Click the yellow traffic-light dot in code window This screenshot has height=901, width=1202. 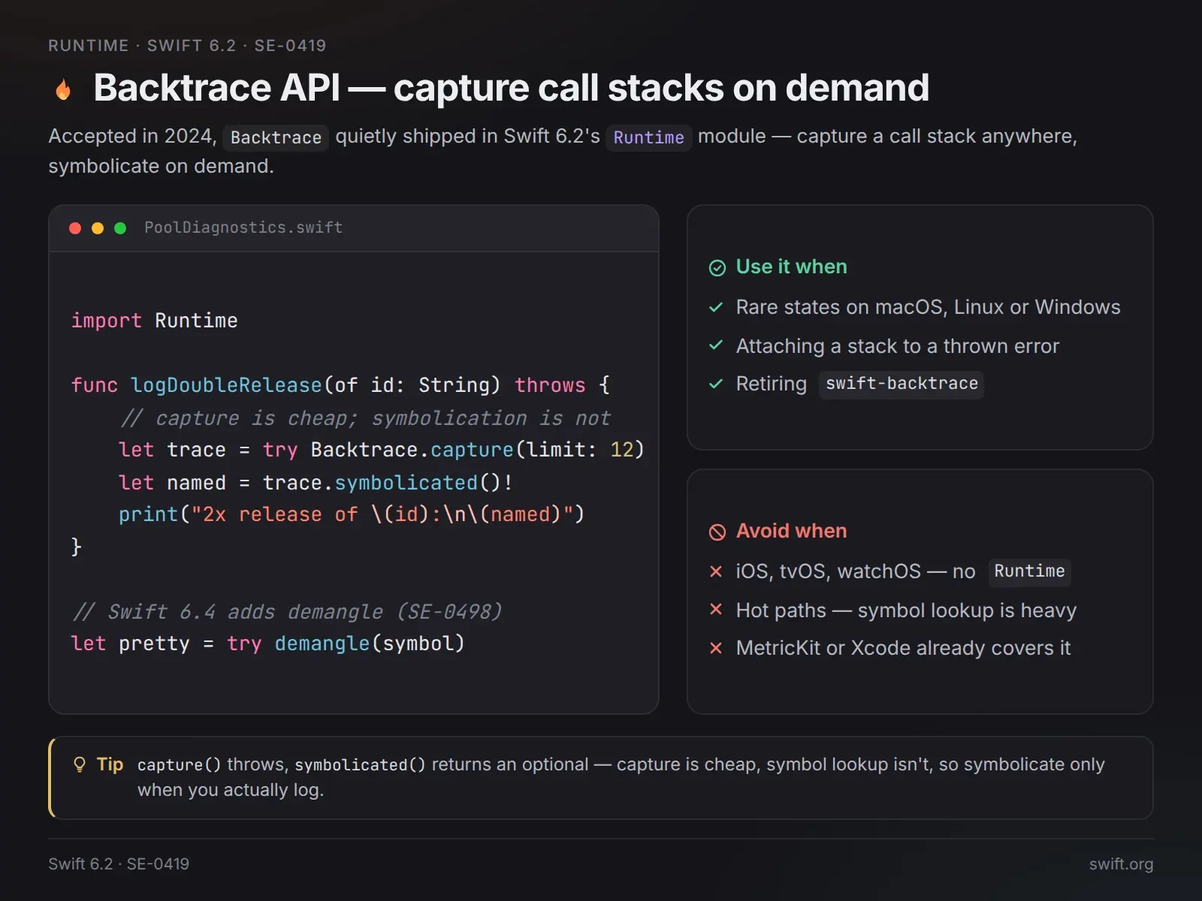(x=98, y=228)
